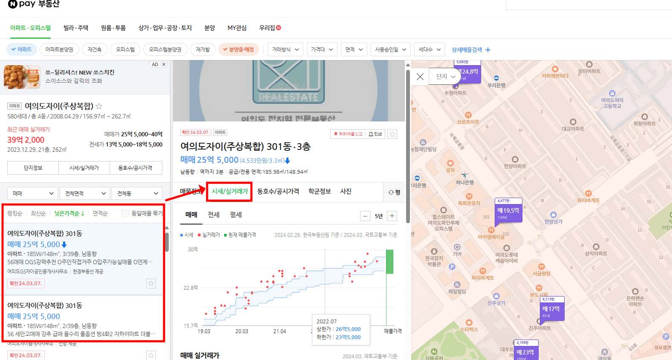Click the 우리집 new badge icon
This screenshot has height=360, width=672.
click(x=279, y=28)
